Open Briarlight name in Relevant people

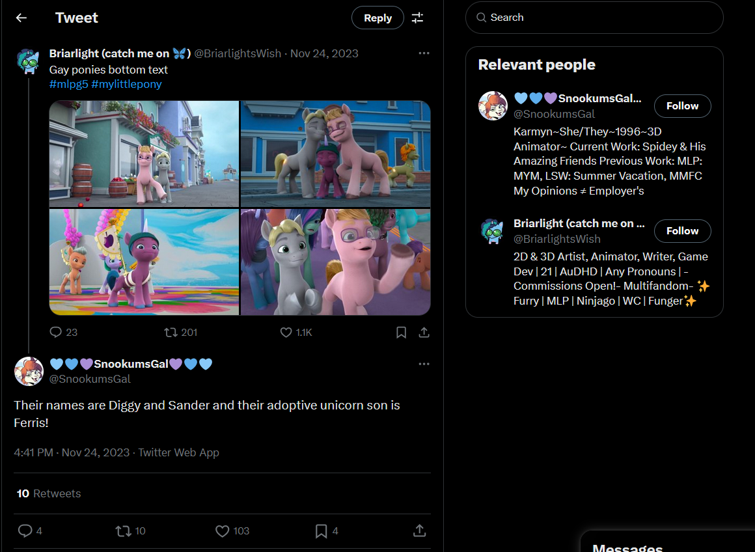579,223
